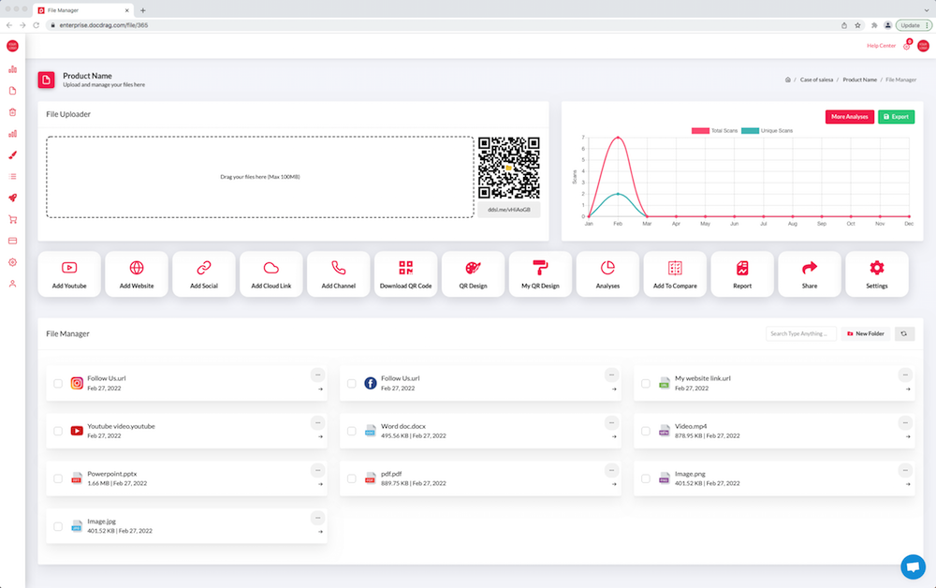Go to Case of salesa breadcrumb
This screenshot has height=588, width=936.
pos(816,80)
